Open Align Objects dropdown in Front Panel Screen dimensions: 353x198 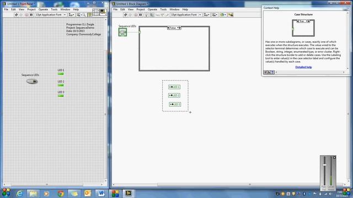(71, 15)
